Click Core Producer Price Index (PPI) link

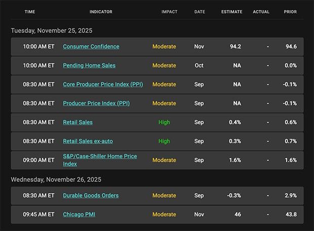point(103,84)
